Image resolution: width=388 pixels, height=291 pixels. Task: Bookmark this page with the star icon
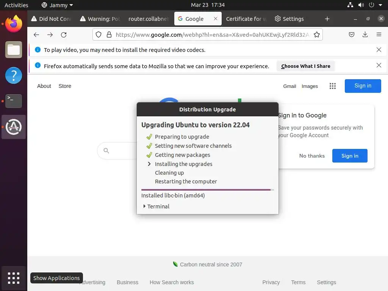point(316,34)
